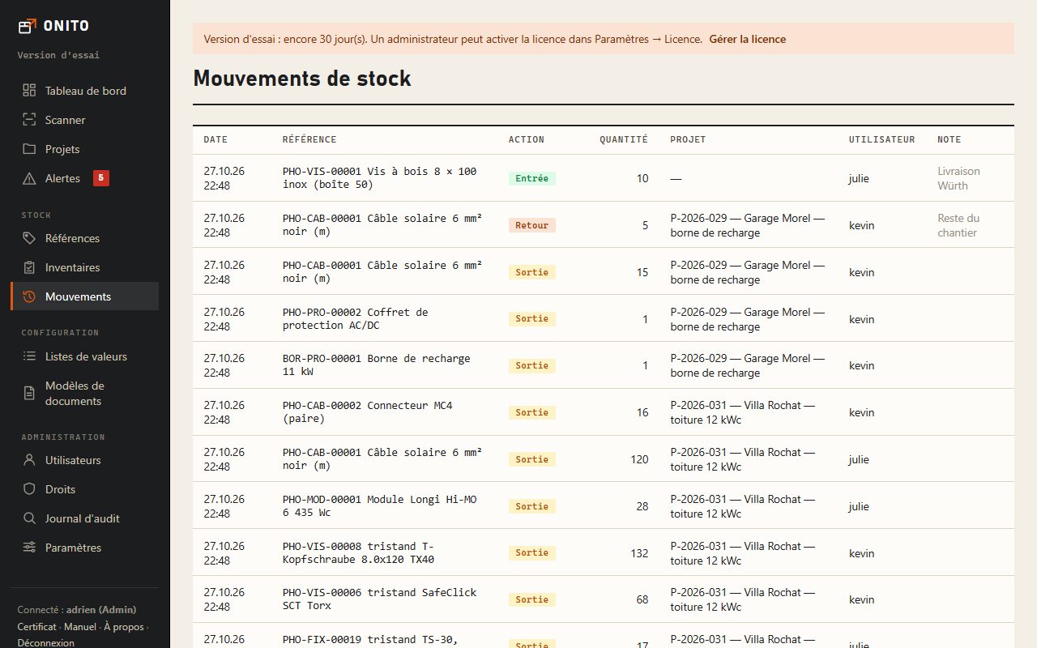Click the ONITO logo icon

tap(28, 26)
